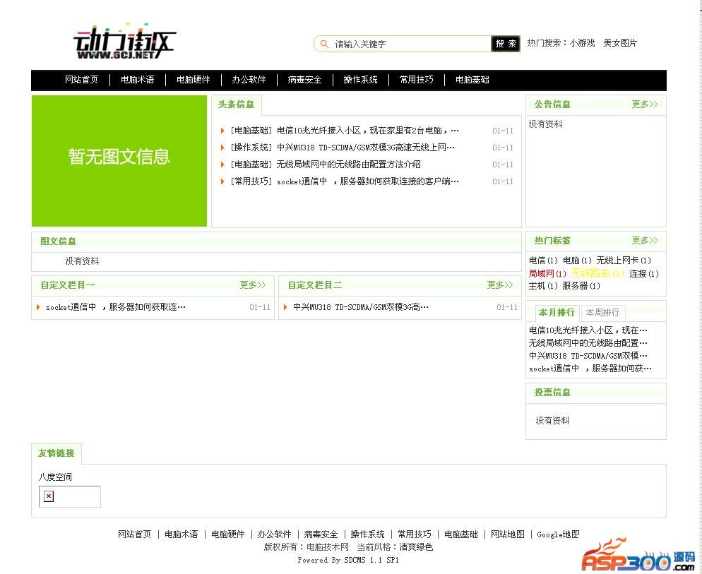Screen dimensions: 702x574
Task: Click the 连接(1) hot tag
Action: click(644, 273)
